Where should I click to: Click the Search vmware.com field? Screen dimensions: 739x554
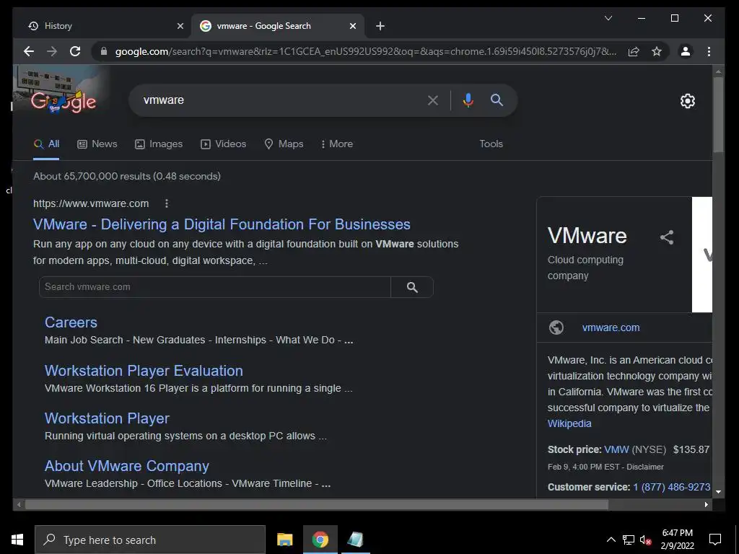(215, 287)
